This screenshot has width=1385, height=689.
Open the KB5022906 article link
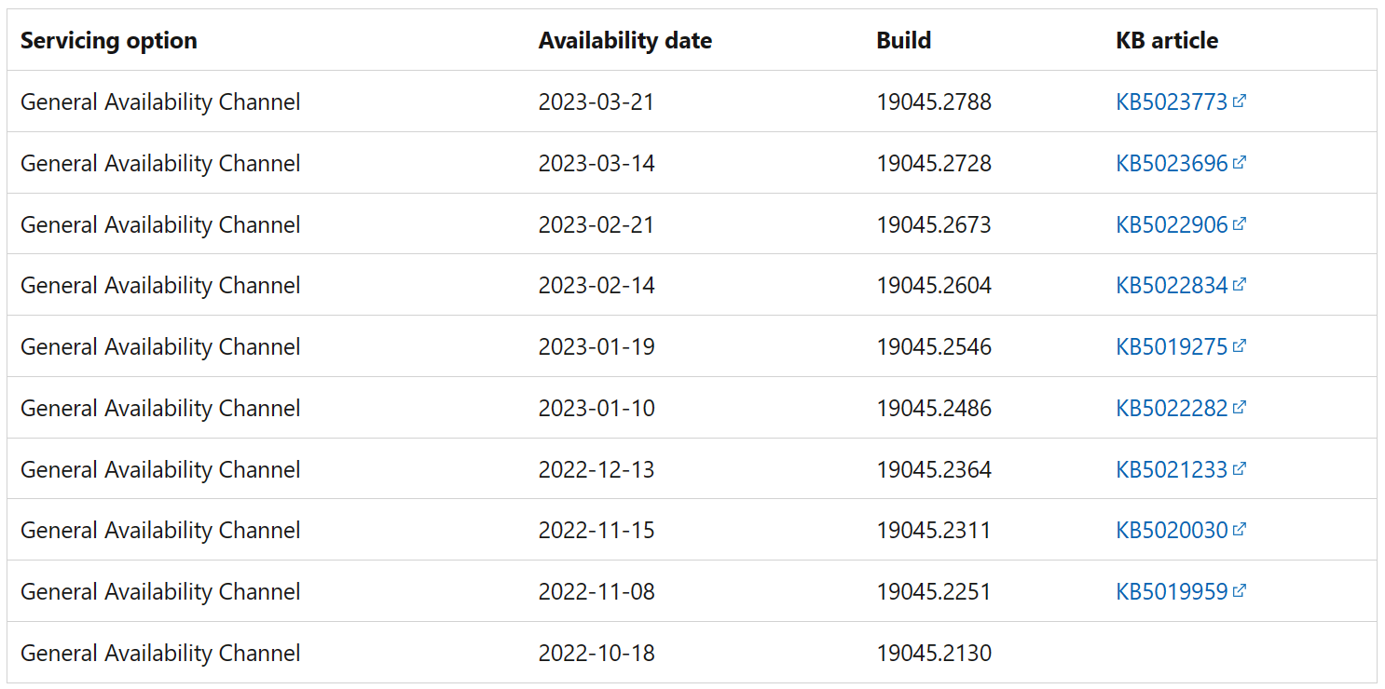[x=1172, y=224]
